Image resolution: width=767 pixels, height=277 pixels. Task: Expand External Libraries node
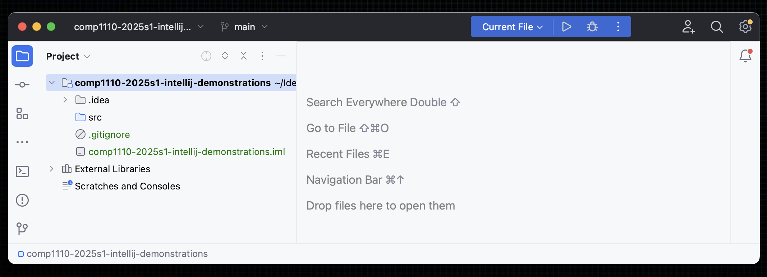[x=51, y=169]
